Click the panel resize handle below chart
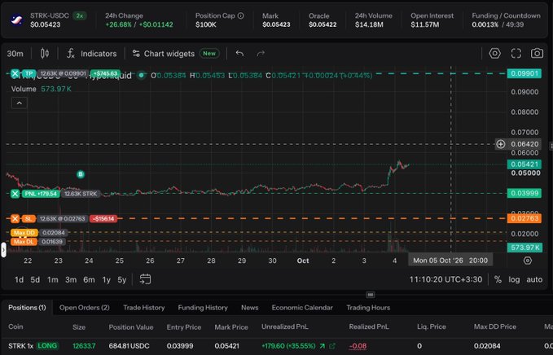 (371, 295)
